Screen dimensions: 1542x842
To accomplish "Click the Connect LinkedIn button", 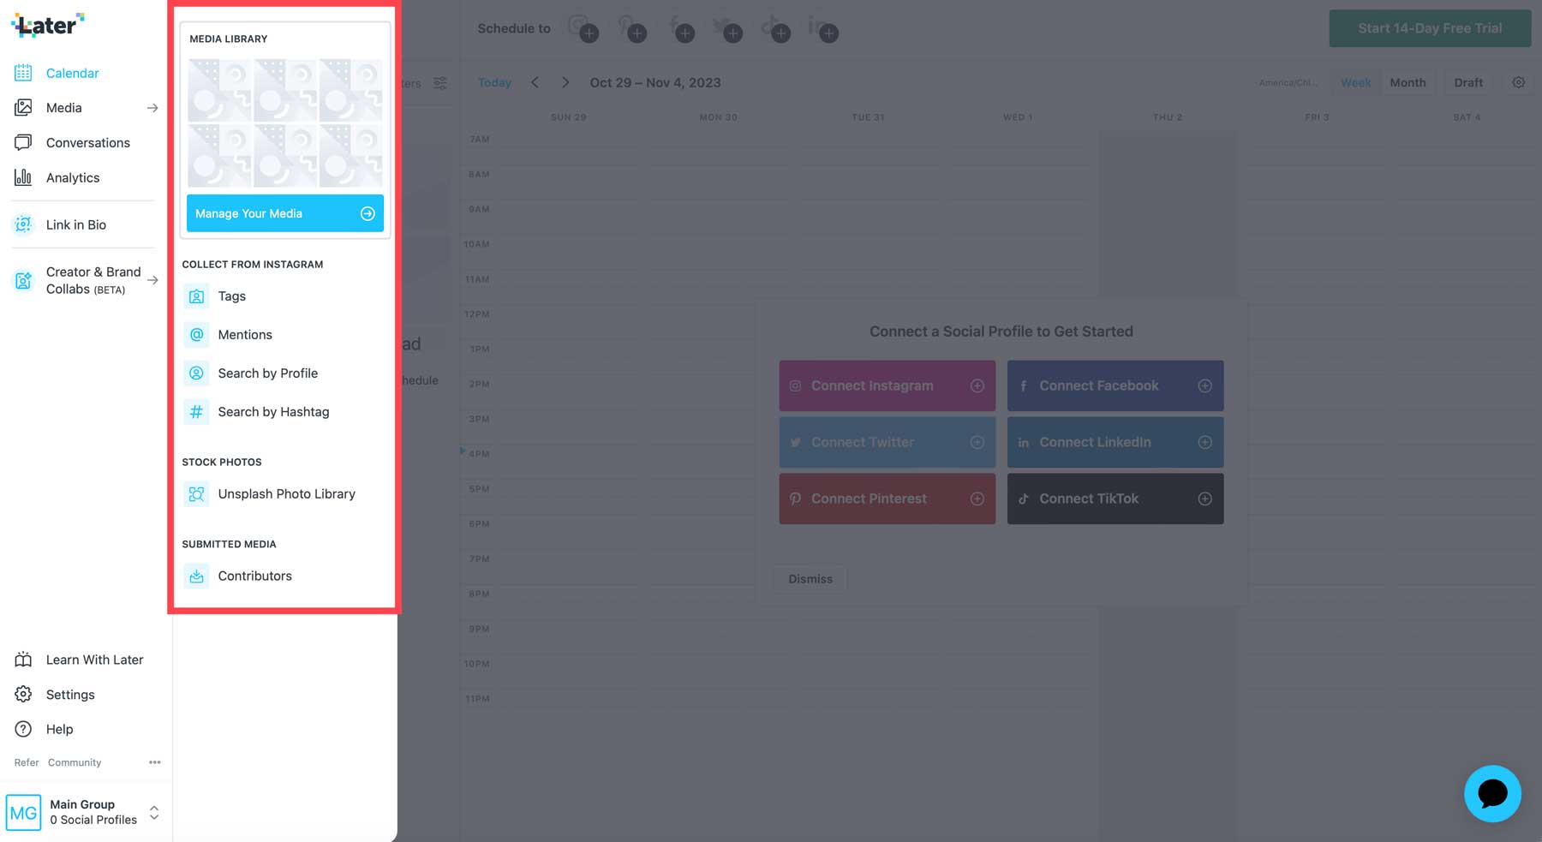I will pos(1115,443).
